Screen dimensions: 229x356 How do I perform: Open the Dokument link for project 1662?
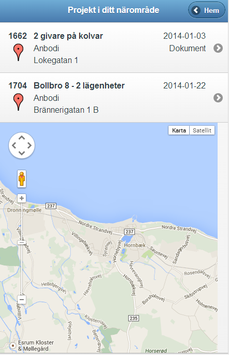pos(188,48)
